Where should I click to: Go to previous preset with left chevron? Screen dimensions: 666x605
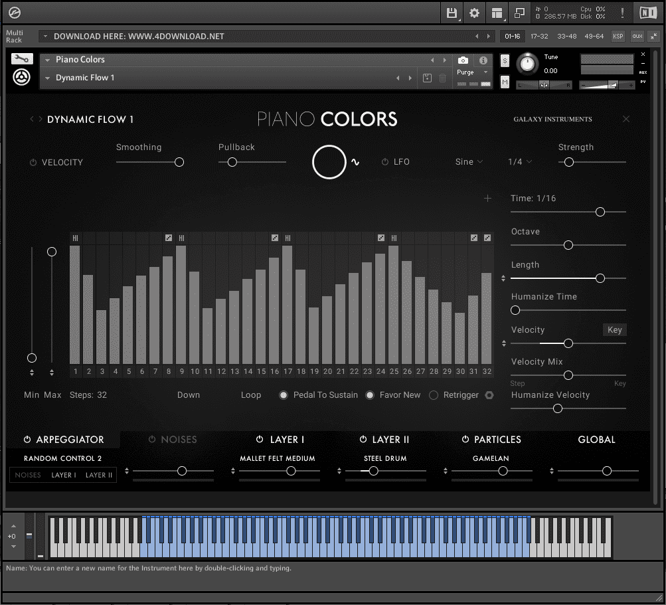[32, 119]
